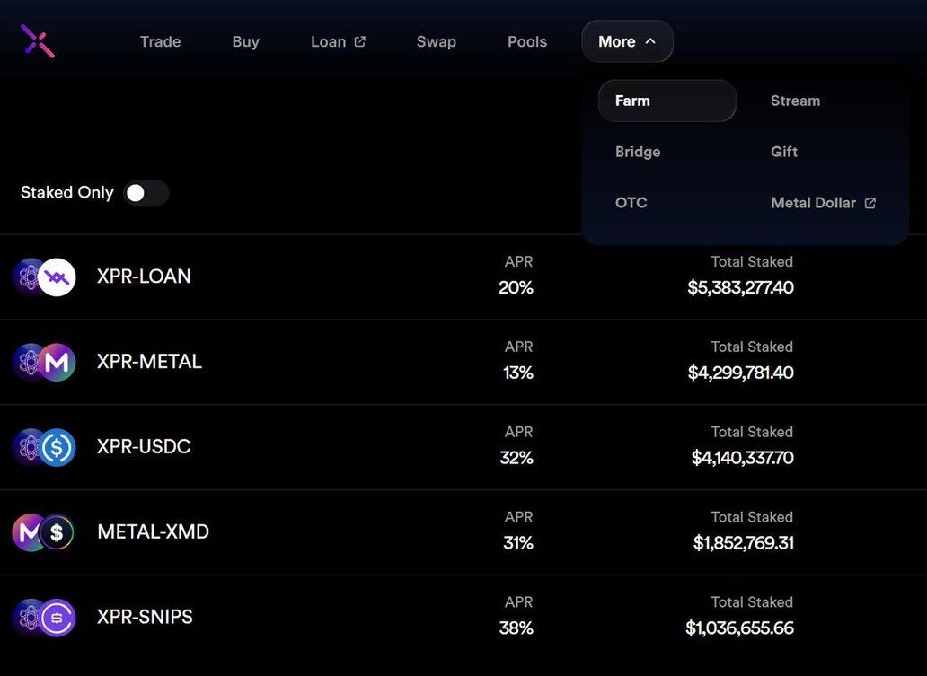Navigate to Pools in top navigation
The width and height of the screenshot is (927, 676).
[x=526, y=41]
